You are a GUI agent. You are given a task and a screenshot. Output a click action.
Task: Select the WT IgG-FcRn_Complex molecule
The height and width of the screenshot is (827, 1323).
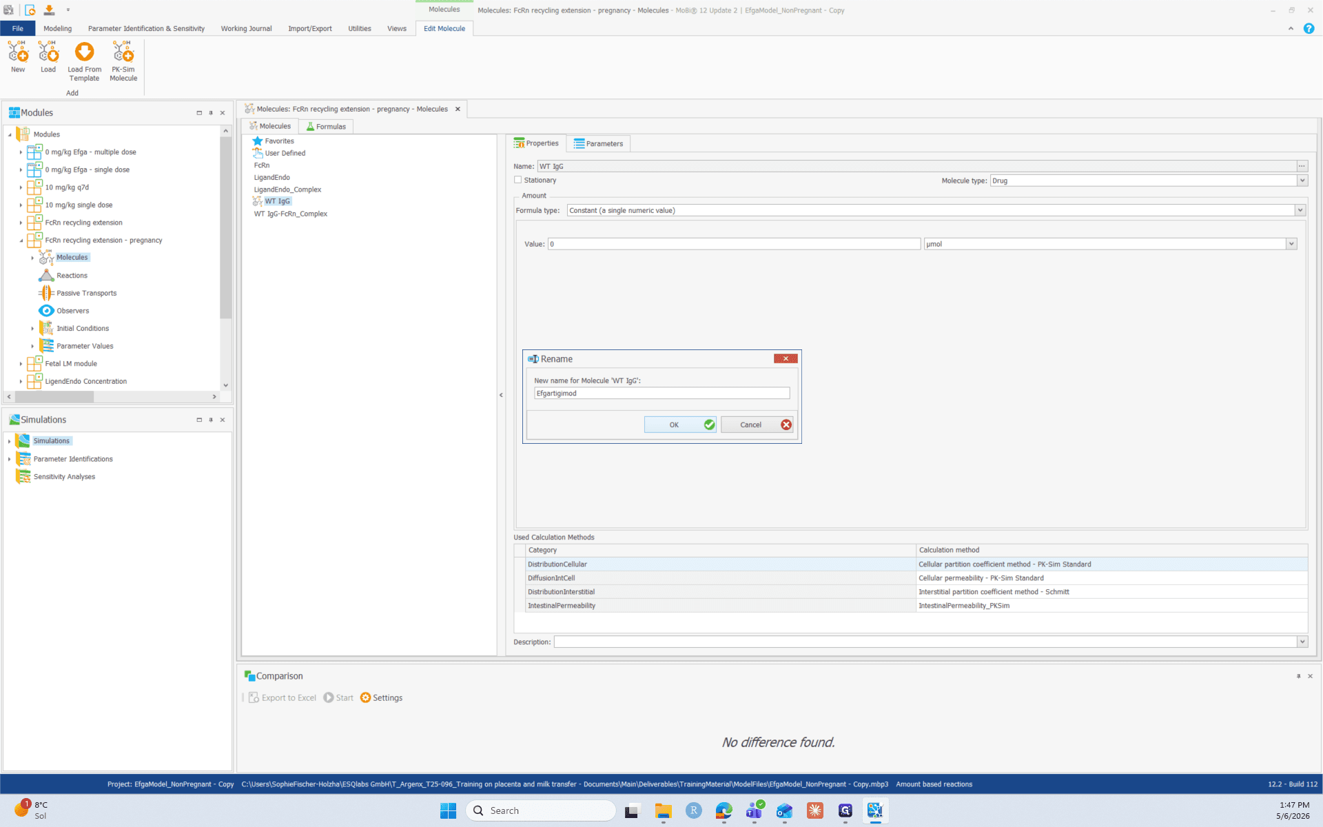[x=290, y=214]
